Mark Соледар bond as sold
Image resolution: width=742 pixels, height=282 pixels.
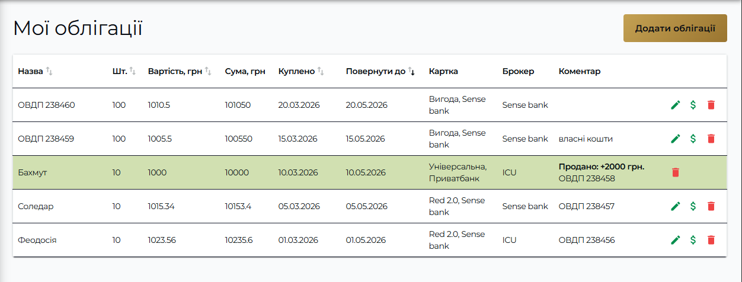(x=693, y=206)
